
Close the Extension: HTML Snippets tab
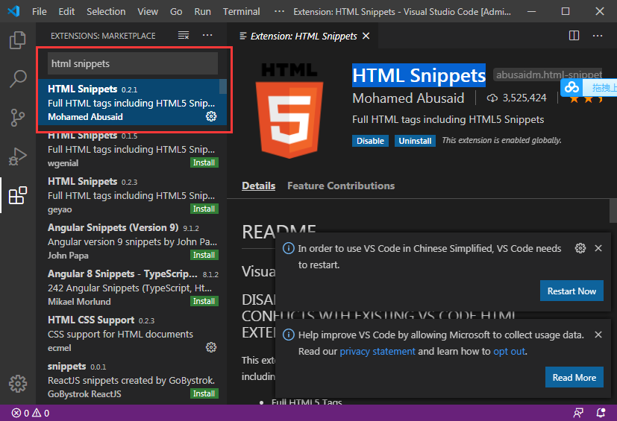click(x=366, y=36)
